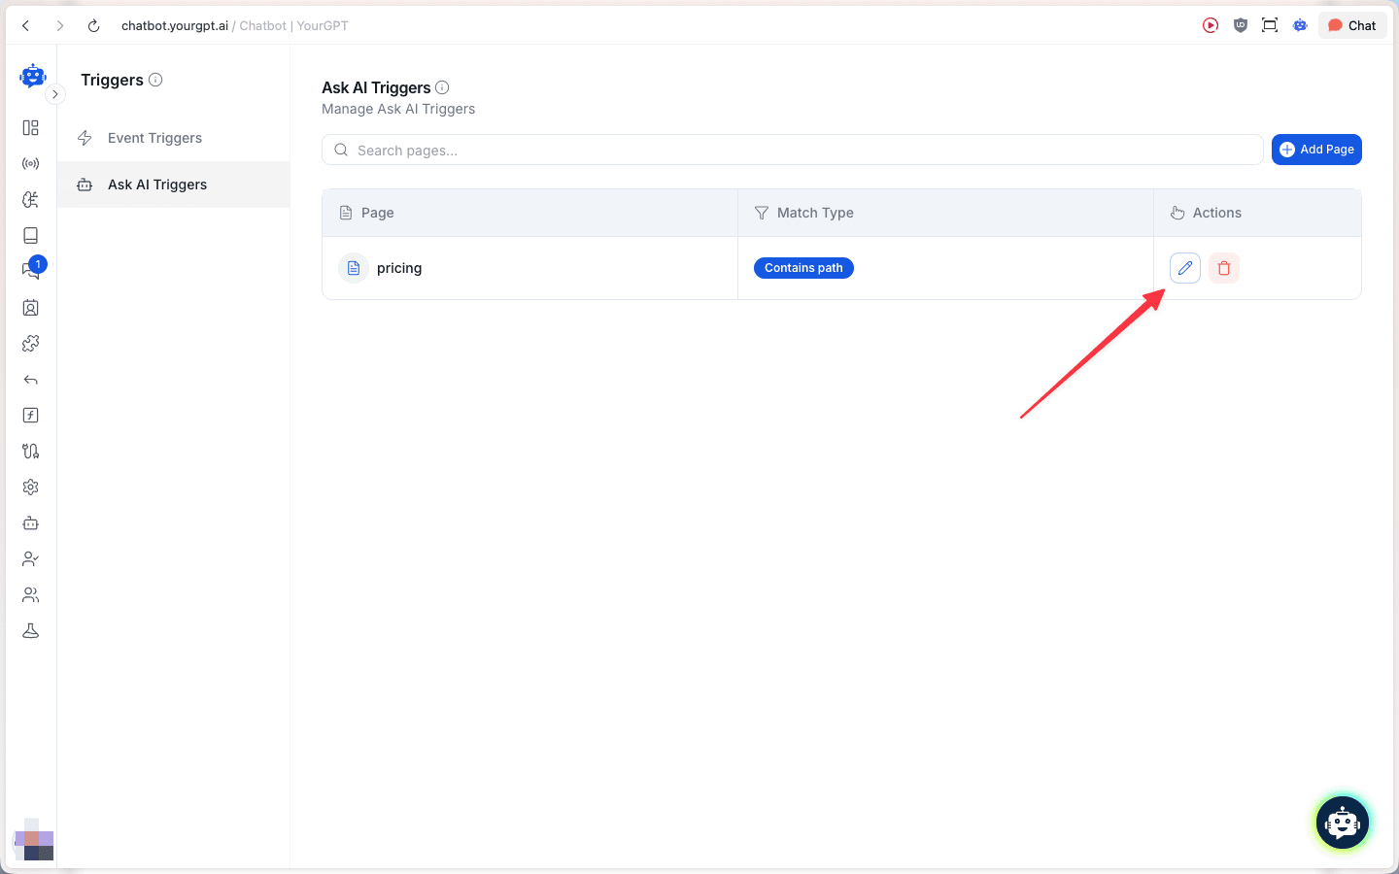The image size is (1399, 874).
Task: Click the edit pencil icon for pricing trigger
Action: tap(1184, 267)
